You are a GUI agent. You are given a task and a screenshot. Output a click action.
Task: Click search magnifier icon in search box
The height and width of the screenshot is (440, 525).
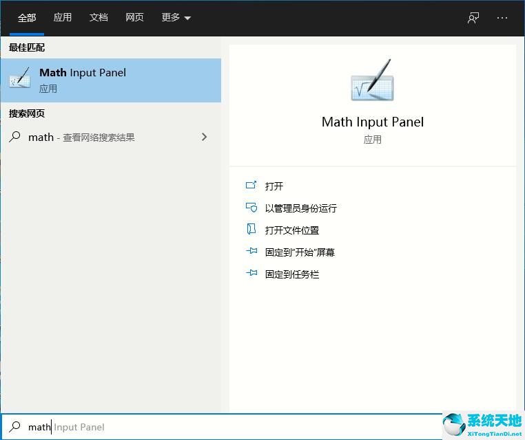tap(14, 427)
